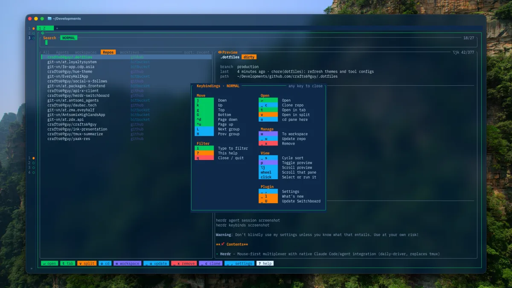Click the purple w key badge for To workspace
Image resolution: width=512 pixels, height=288 pixels.
[268, 134]
